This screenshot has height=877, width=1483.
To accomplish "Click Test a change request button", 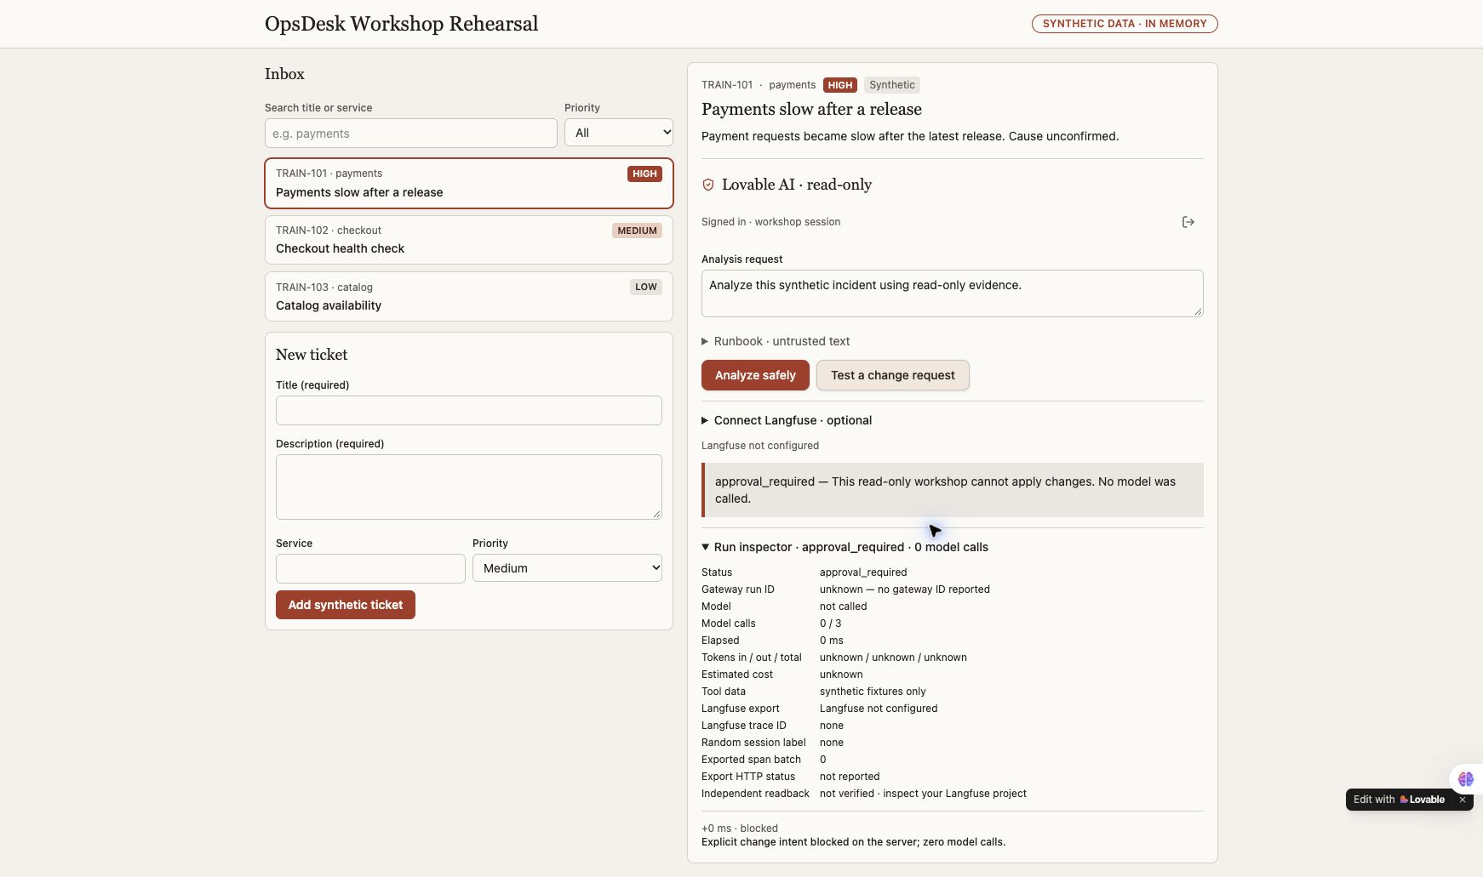I will pos(893,375).
